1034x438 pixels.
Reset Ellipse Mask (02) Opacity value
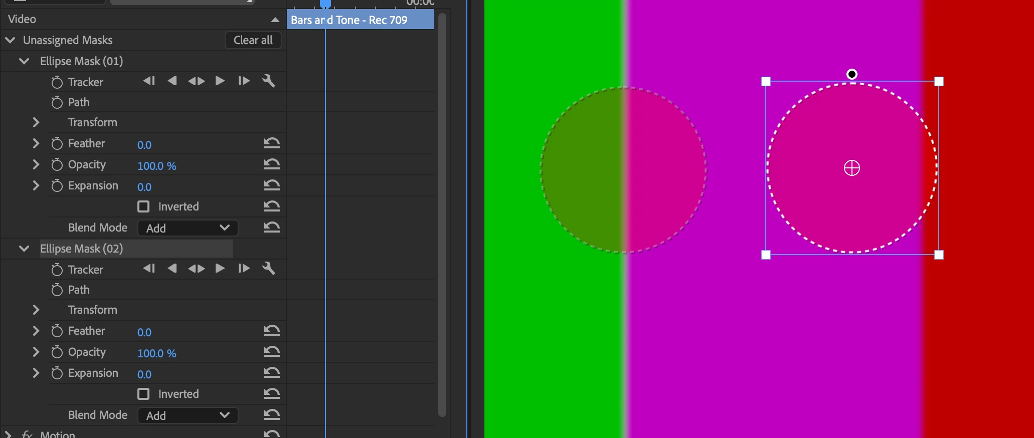pos(271,352)
